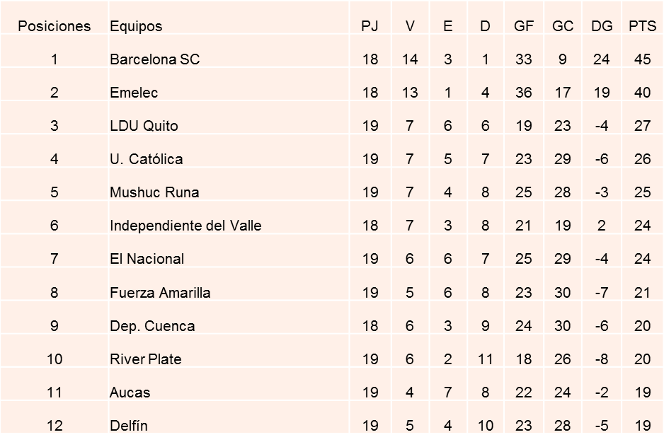The height and width of the screenshot is (442, 664).
Task: Select the Aucas team cell
Action: (130, 392)
